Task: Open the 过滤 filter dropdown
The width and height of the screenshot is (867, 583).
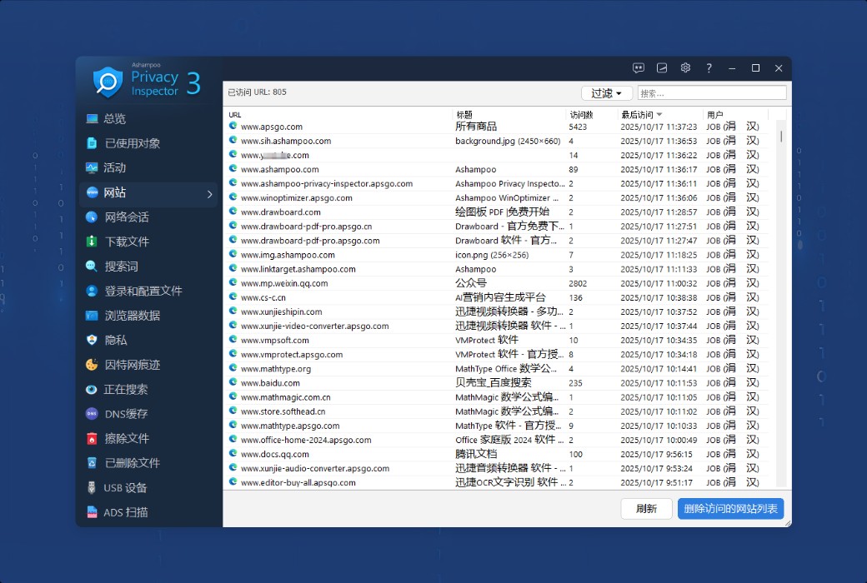Action: [x=606, y=93]
